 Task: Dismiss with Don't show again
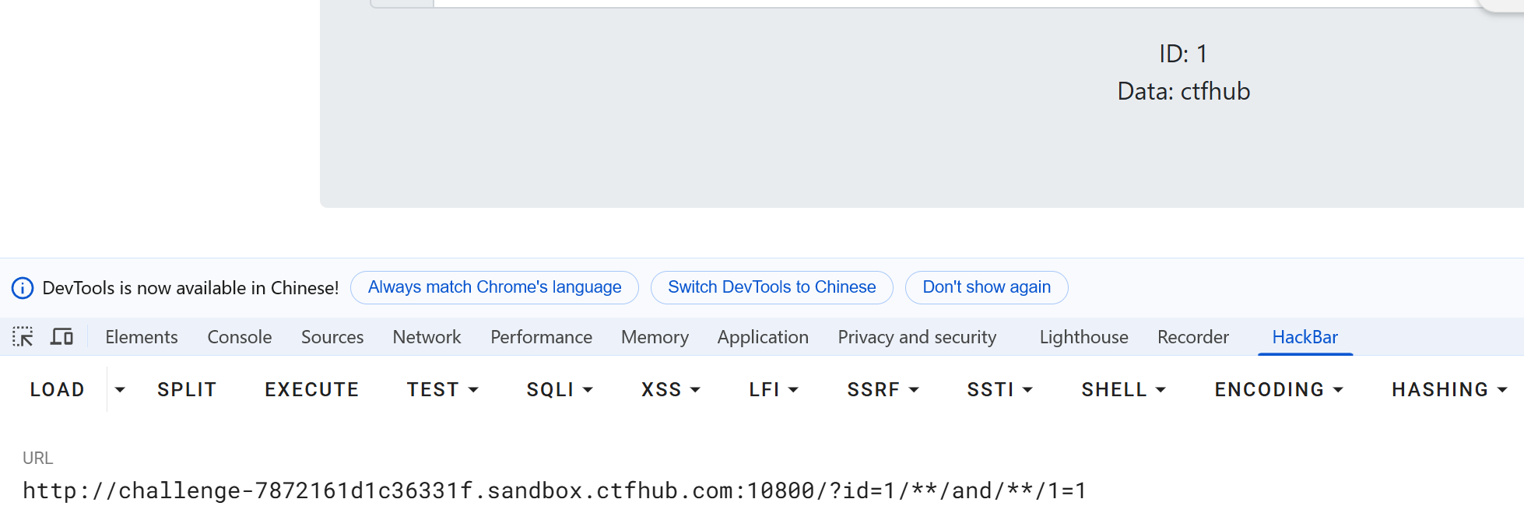(986, 287)
